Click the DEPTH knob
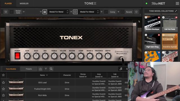Image resolution: width=180 pixels, height=101 pixels. point(108,56)
